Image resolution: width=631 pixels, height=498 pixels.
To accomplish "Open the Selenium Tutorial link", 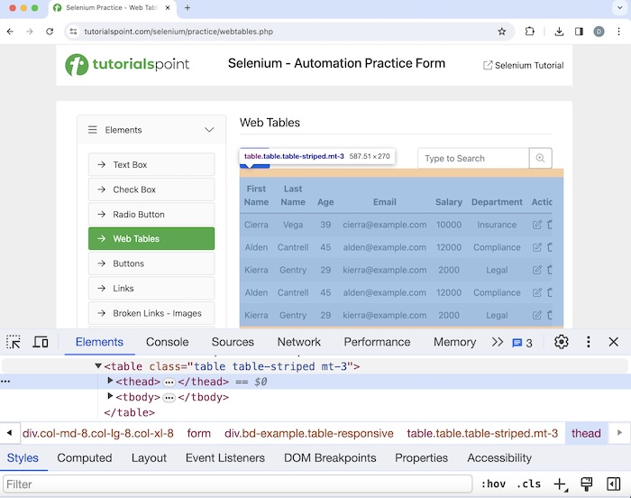I will coord(524,65).
